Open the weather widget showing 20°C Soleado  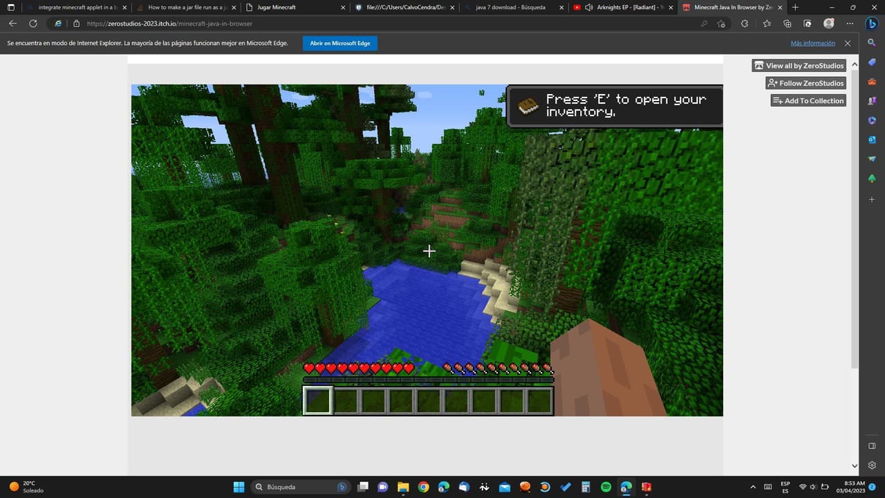click(x=26, y=487)
